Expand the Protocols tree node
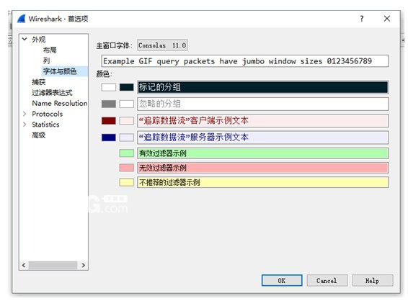Screen dimensions: 408x301 coord(25,114)
